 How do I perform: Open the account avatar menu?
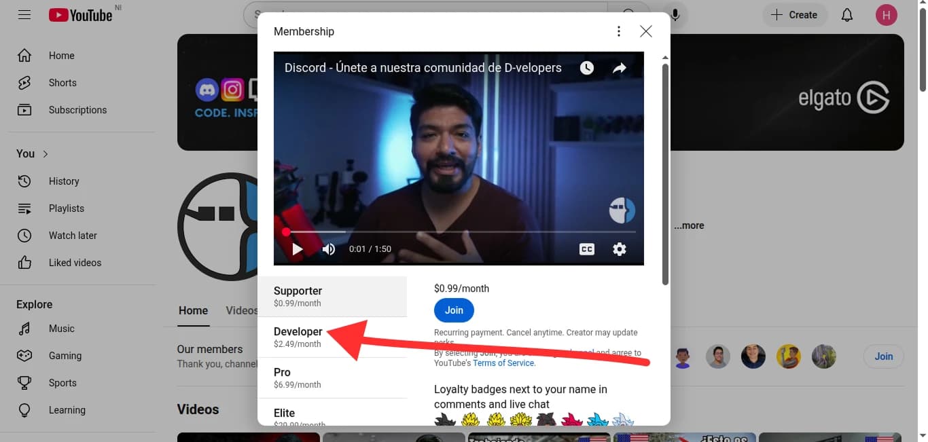point(886,15)
